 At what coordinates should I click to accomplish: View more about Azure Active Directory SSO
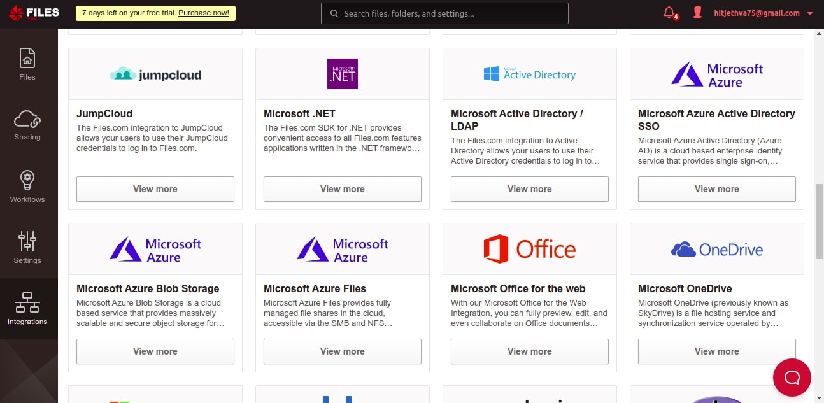coord(717,189)
